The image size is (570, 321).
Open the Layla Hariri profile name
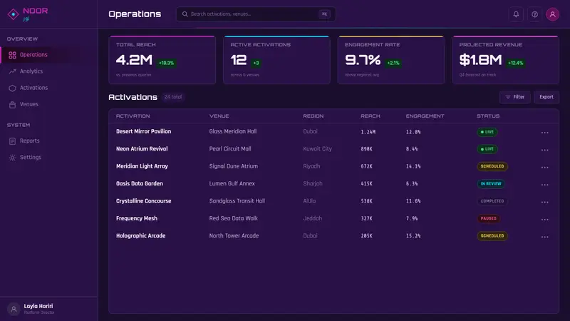point(38,307)
